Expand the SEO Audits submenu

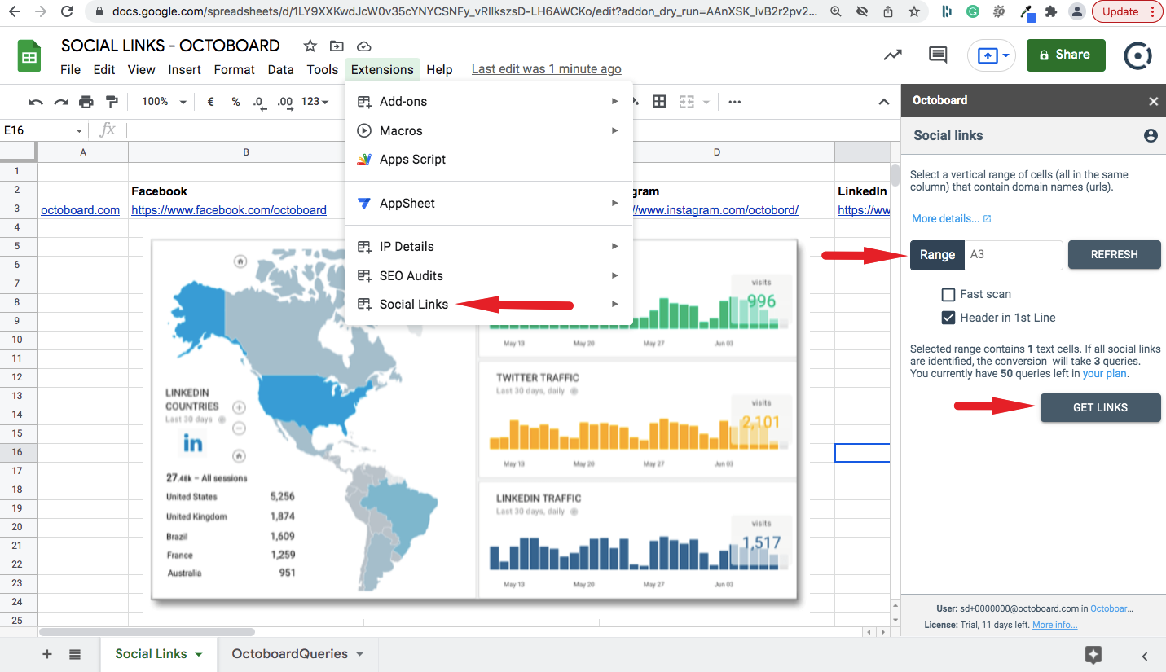615,275
